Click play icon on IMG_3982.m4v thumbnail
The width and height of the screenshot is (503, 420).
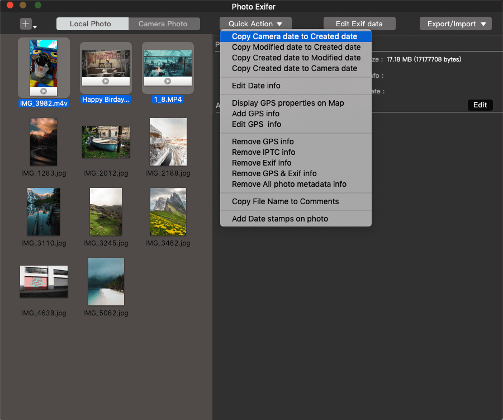(x=44, y=91)
